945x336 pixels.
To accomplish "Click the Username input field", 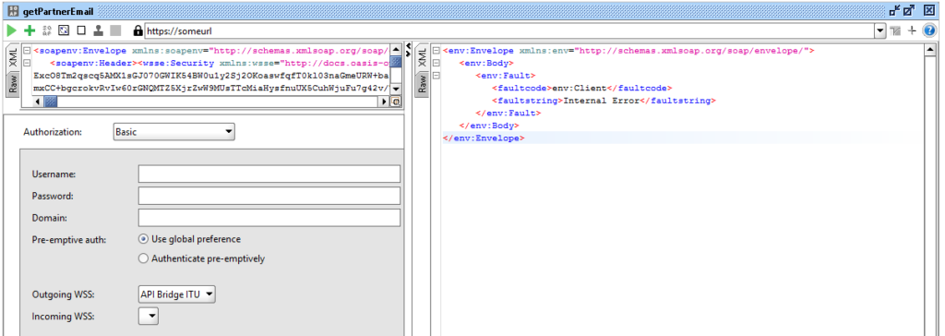I will [269, 174].
